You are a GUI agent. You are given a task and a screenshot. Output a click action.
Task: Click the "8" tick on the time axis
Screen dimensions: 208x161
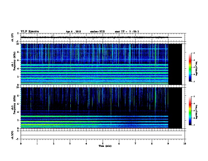tap(152, 143)
